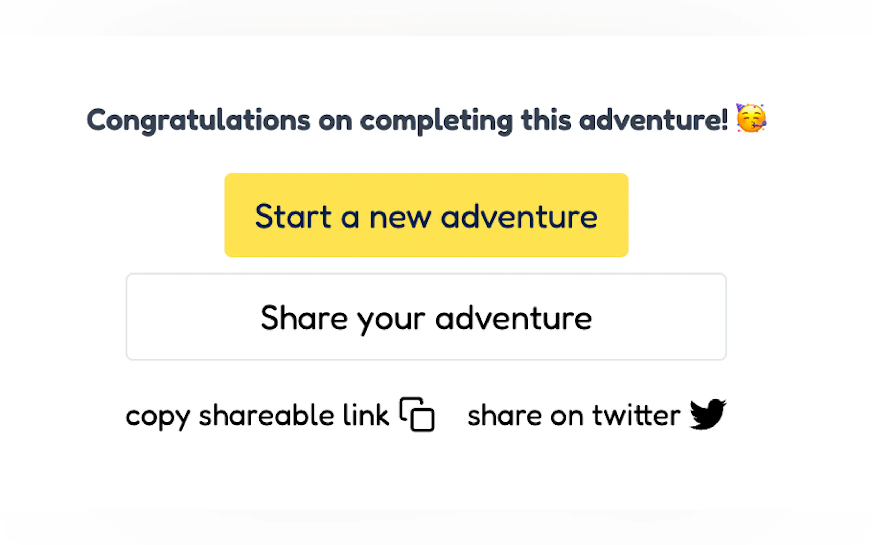Click the word "completing" in the heading
The image size is (872, 545).
pyautogui.click(x=436, y=121)
